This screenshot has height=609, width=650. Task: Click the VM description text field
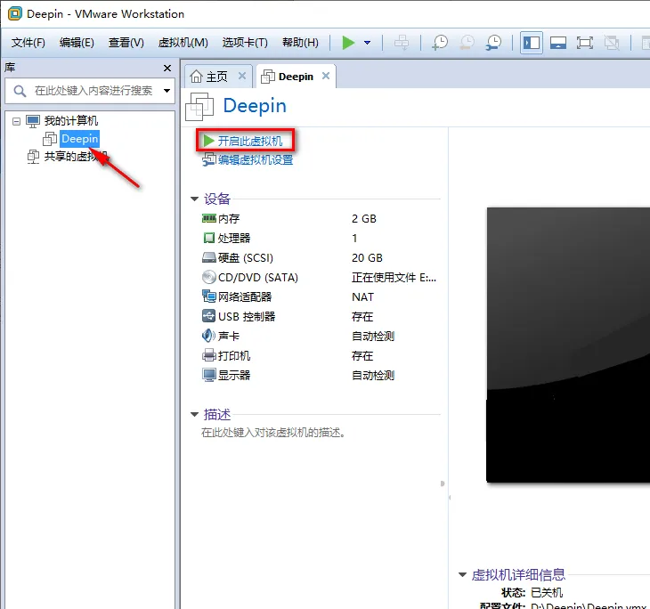coord(273,433)
